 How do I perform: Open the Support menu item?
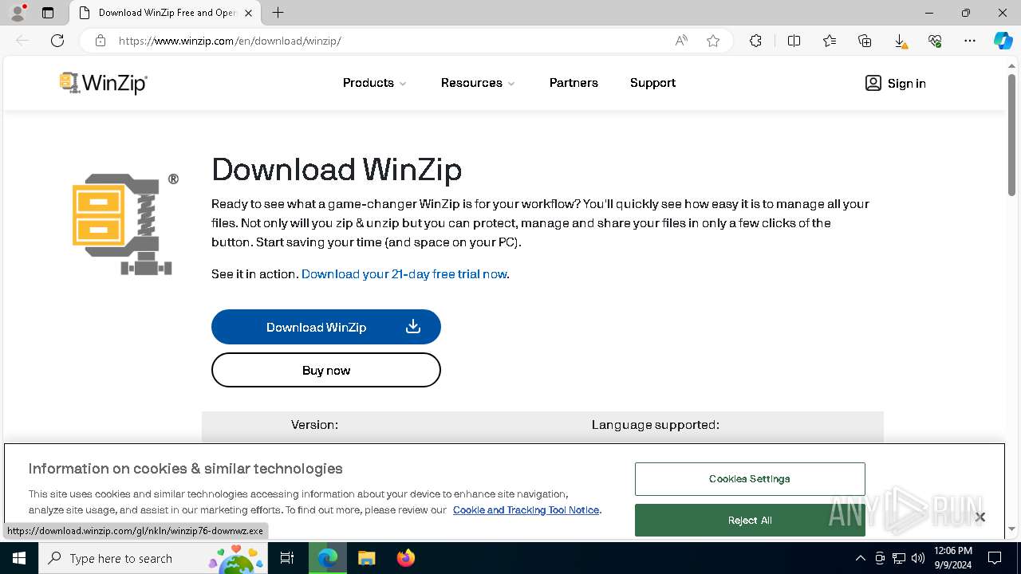pyautogui.click(x=652, y=83)
